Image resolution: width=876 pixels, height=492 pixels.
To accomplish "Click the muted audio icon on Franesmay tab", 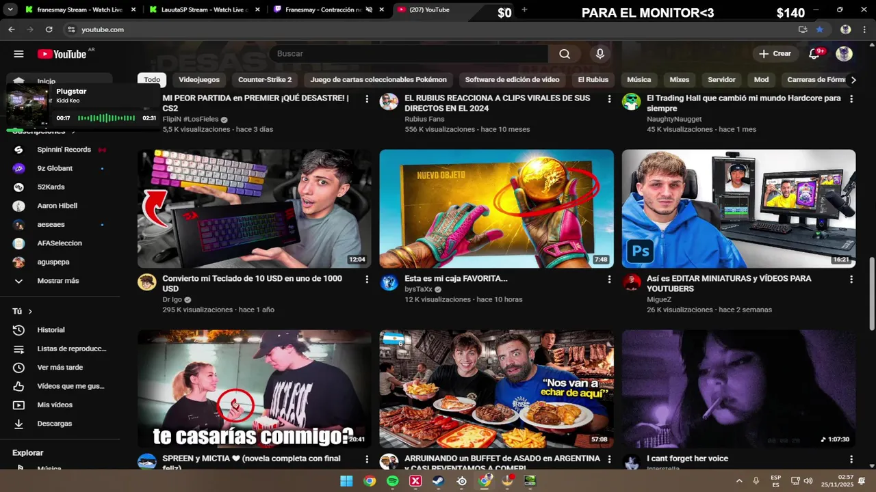I will pos(370,10).
